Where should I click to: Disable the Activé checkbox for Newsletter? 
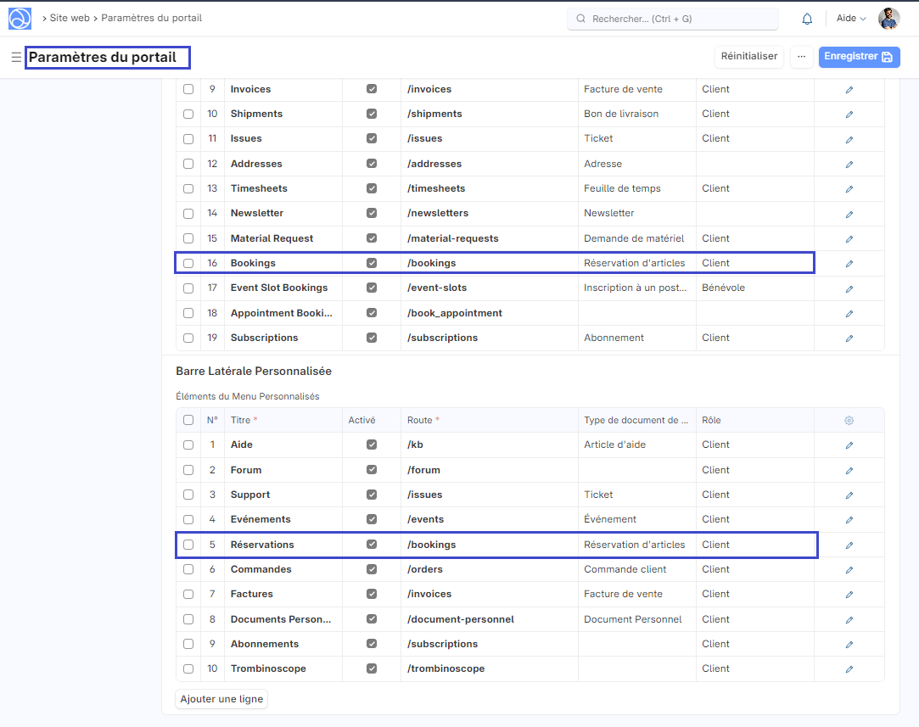tap(372, 214)
